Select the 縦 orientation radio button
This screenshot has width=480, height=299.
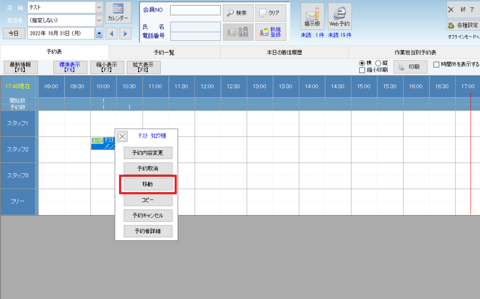coord(378,63)
